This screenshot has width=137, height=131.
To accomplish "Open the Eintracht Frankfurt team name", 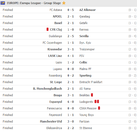I will point(91,82).
